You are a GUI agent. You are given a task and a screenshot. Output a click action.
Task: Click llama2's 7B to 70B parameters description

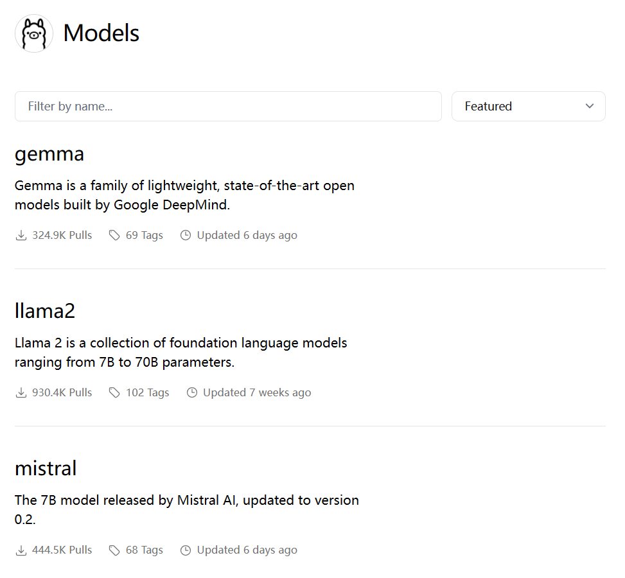(180, 353)
